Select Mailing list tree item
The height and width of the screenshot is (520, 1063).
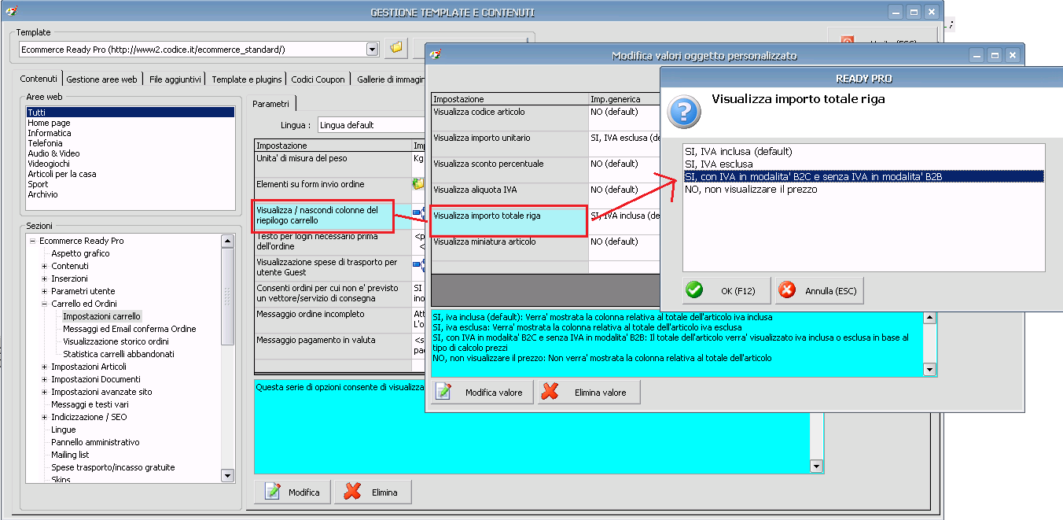[x=70, y=455]
